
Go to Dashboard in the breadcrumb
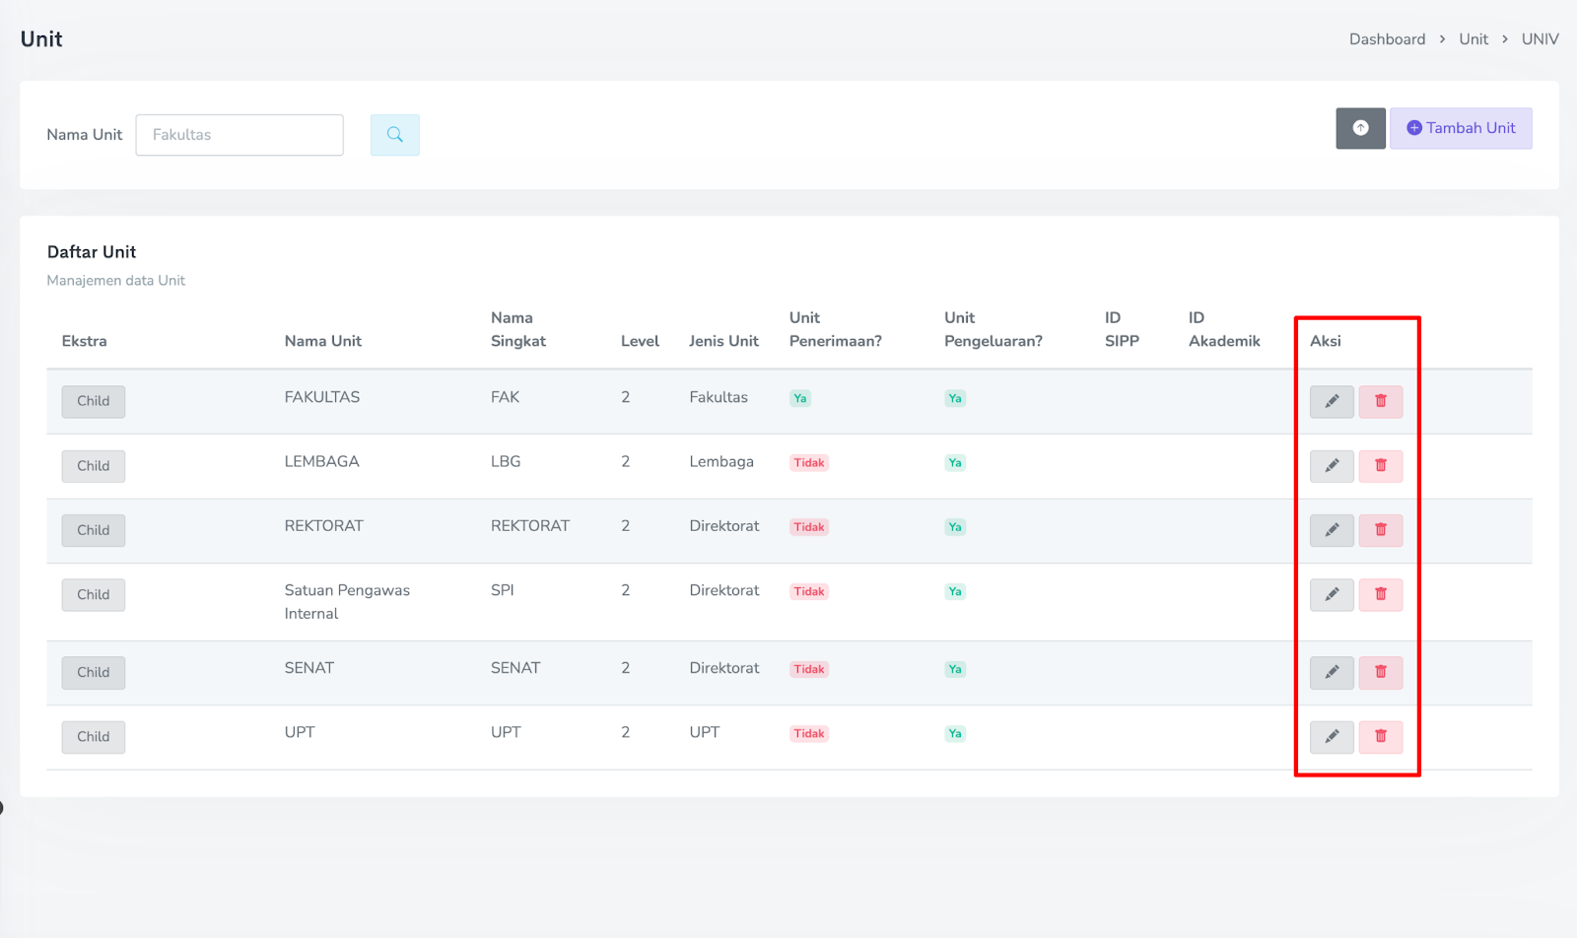click(x=1387, y=39)
